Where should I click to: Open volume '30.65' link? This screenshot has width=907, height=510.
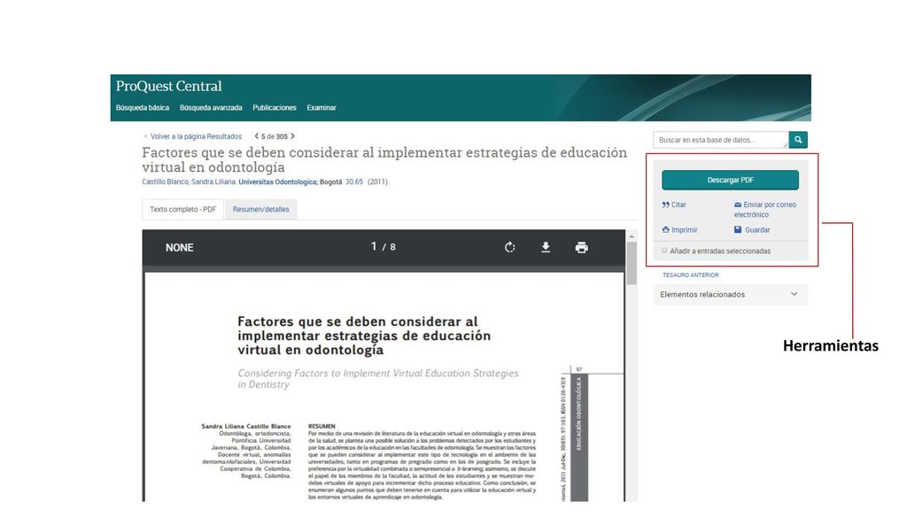pos(354,182)
